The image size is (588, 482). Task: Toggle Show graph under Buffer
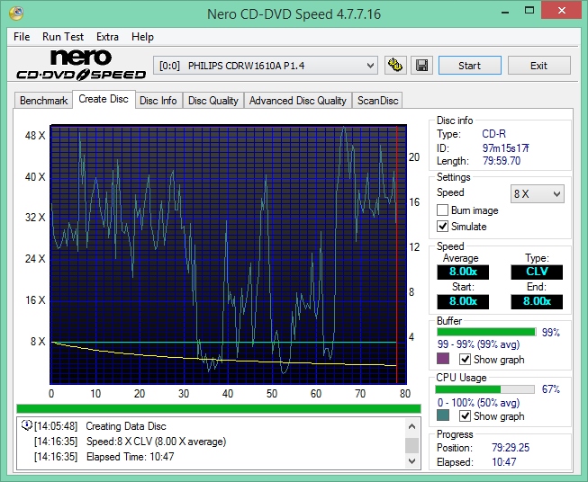click(466, 360)
